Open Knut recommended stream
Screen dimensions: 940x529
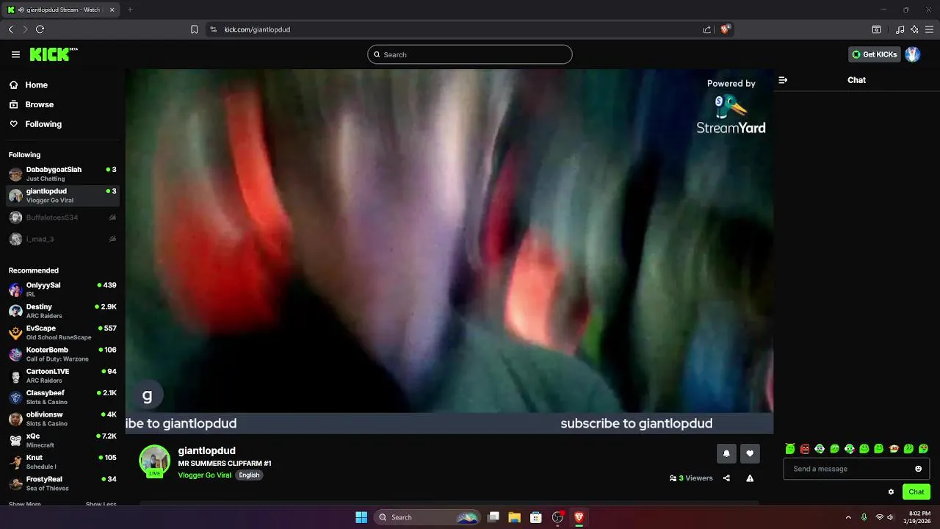point(62,461)
